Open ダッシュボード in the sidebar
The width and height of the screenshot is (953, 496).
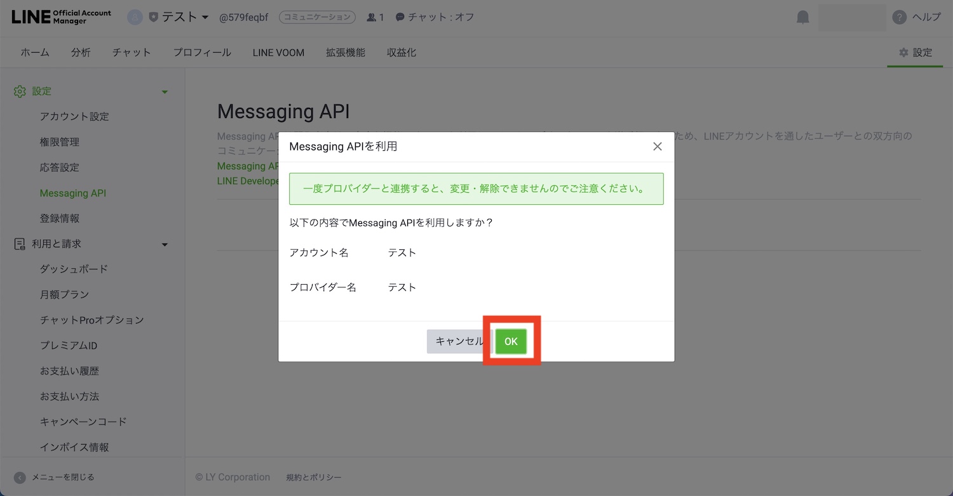(x=74, y=269)
